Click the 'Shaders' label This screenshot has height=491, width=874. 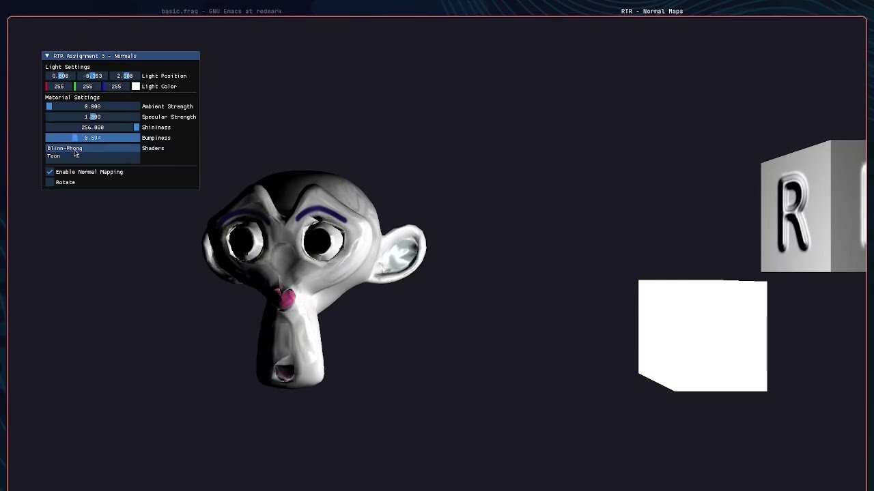pyautogui.click(x=153, y=148)
